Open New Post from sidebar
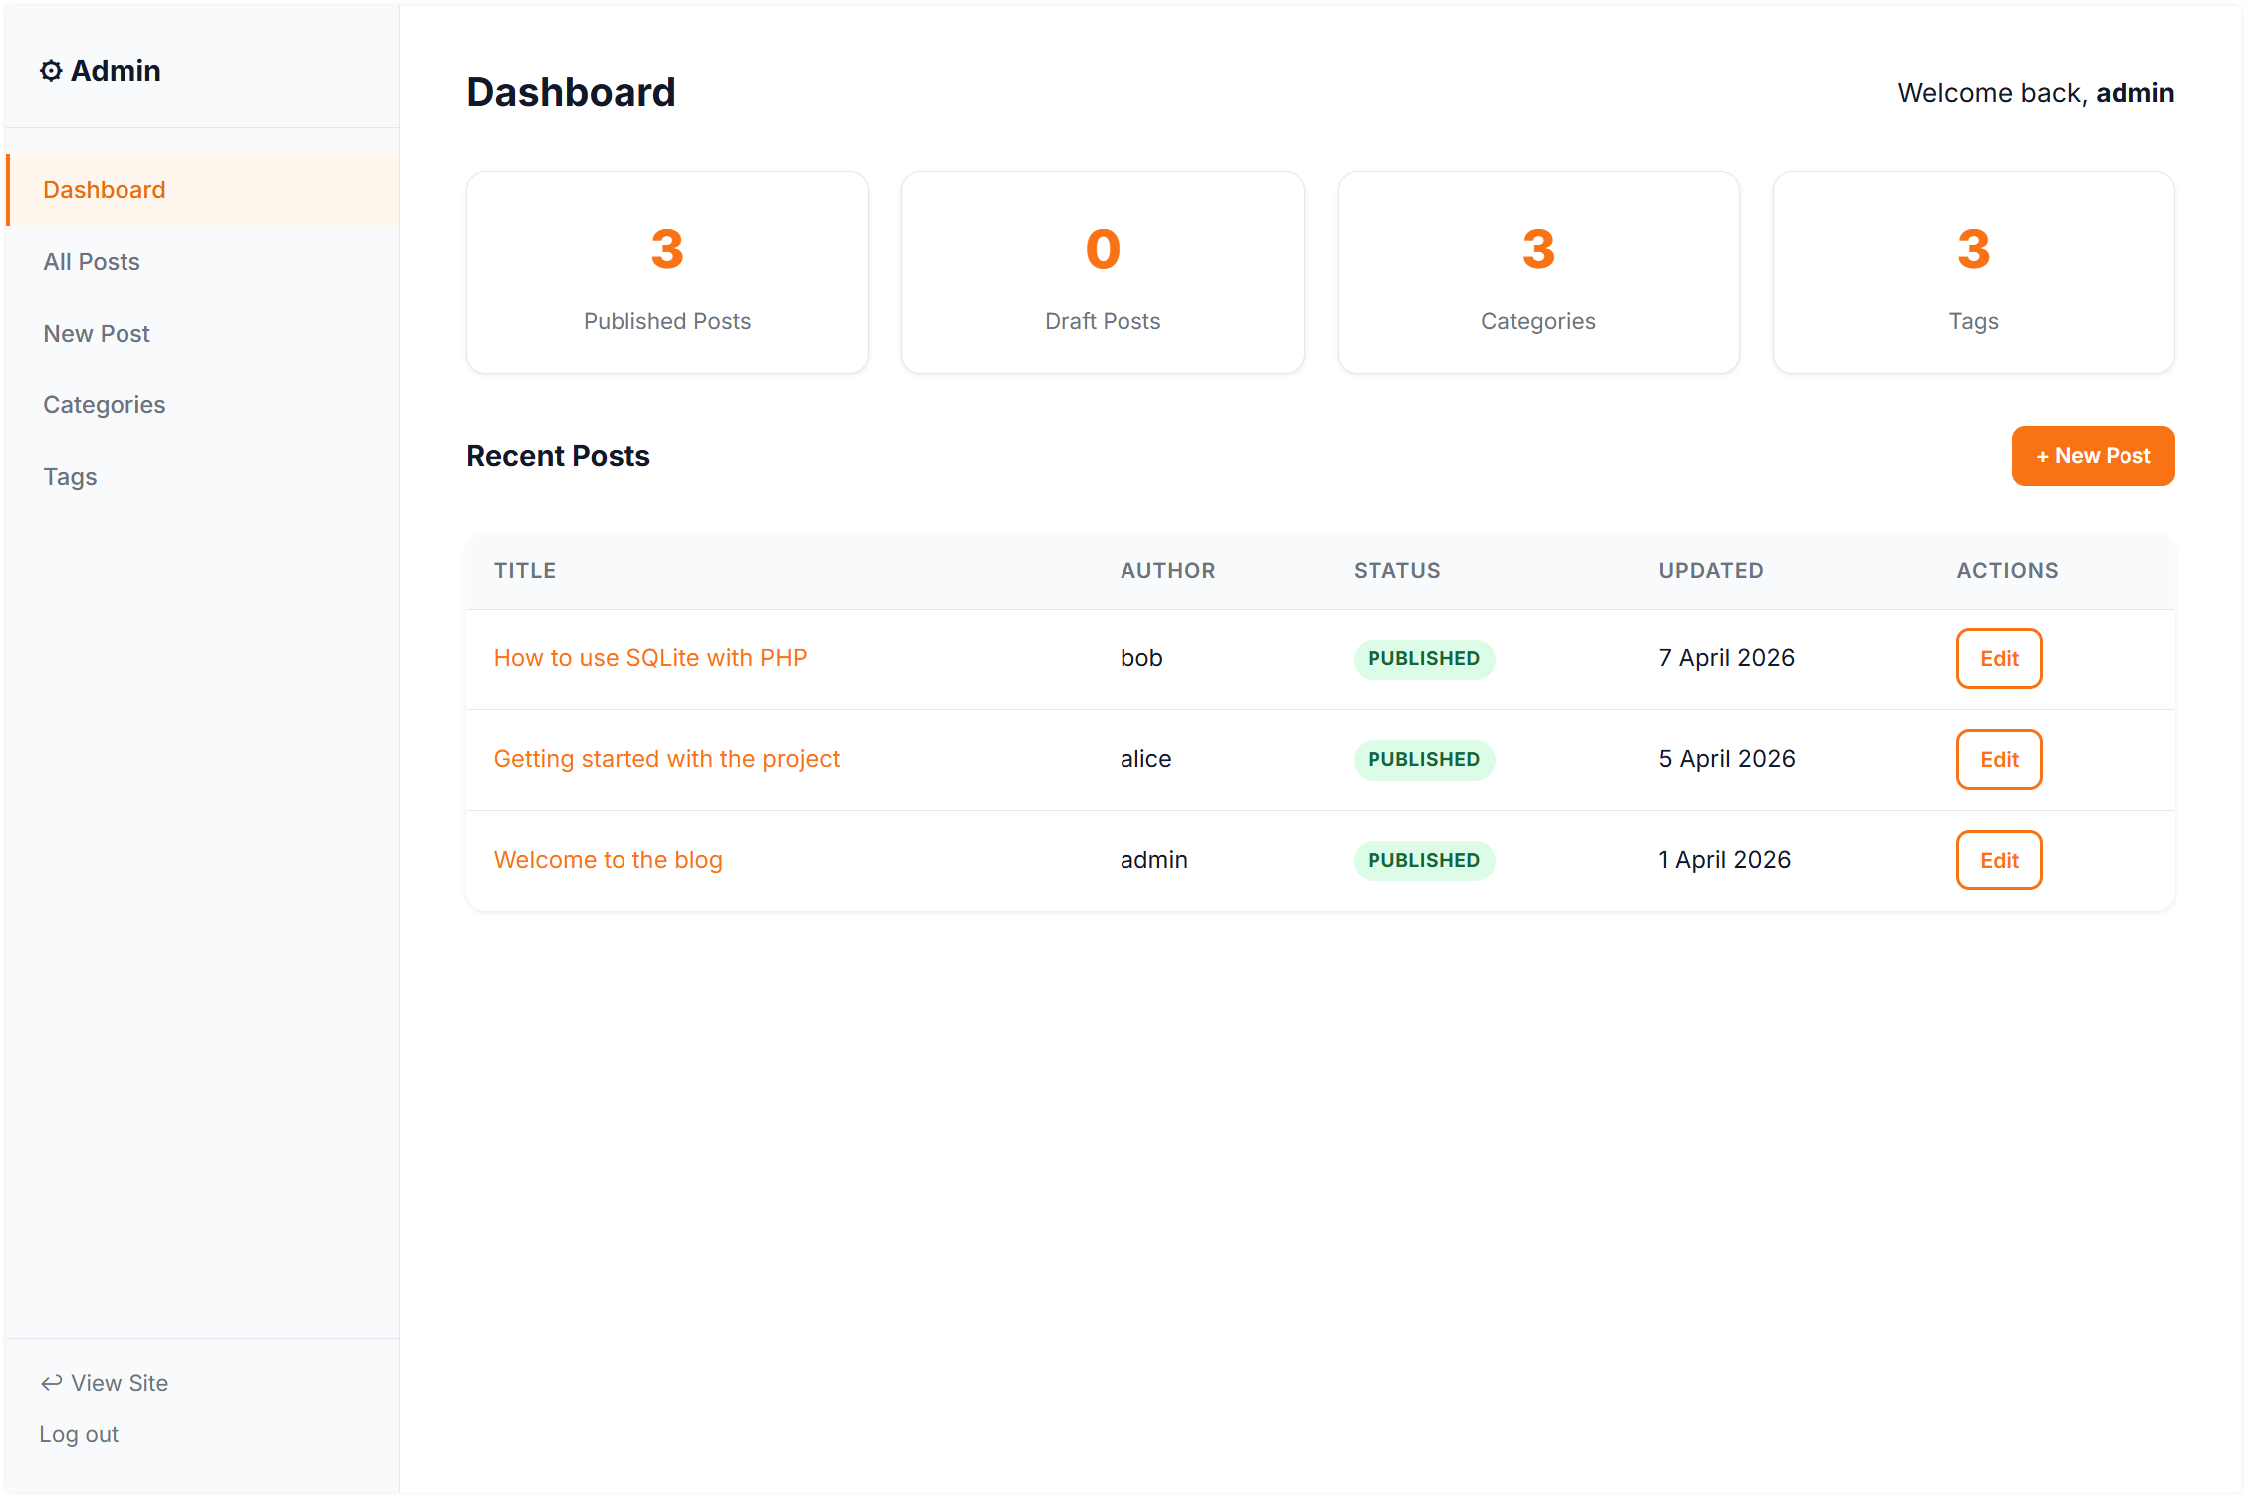2247x1498 pixels. pyautogui.click(x=97, y=334)
